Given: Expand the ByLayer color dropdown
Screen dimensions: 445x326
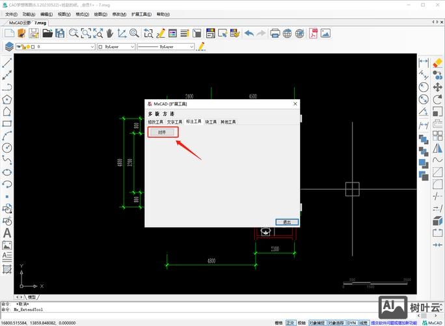Looking at the screenshot, I should point(118,47).
